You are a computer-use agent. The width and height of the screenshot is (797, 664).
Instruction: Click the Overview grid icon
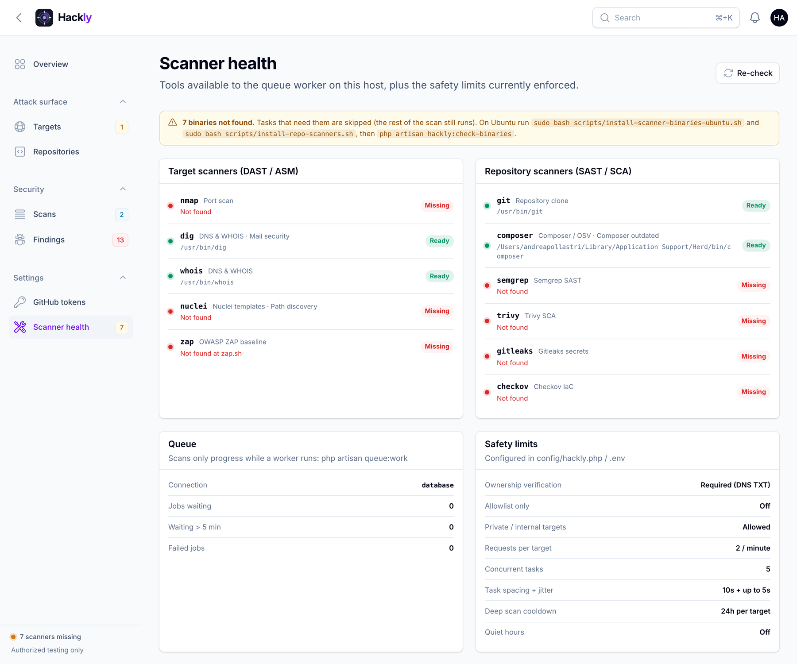pyautogui.click(x=20, y=64)
